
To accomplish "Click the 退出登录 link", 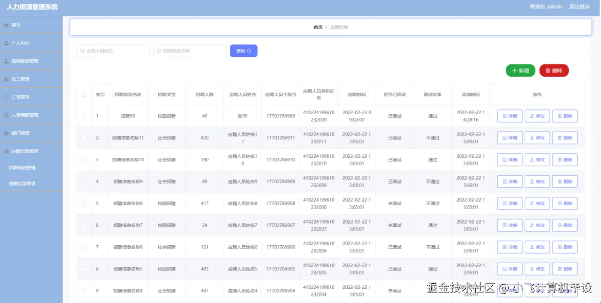I will [x=579, y=6].
